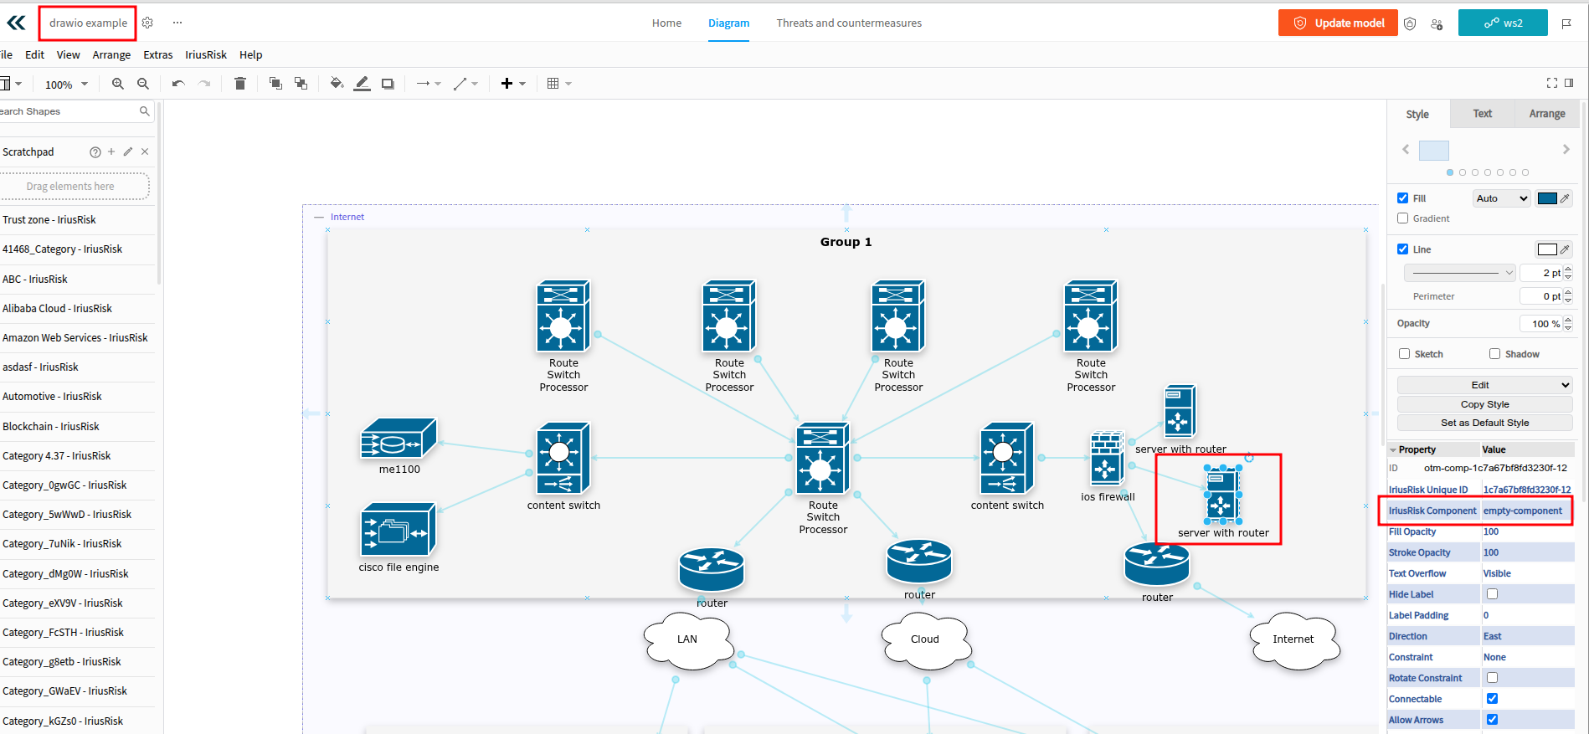Click the Copy Style button
The image size is (1589, 734).
click(x=1485, y=404)
